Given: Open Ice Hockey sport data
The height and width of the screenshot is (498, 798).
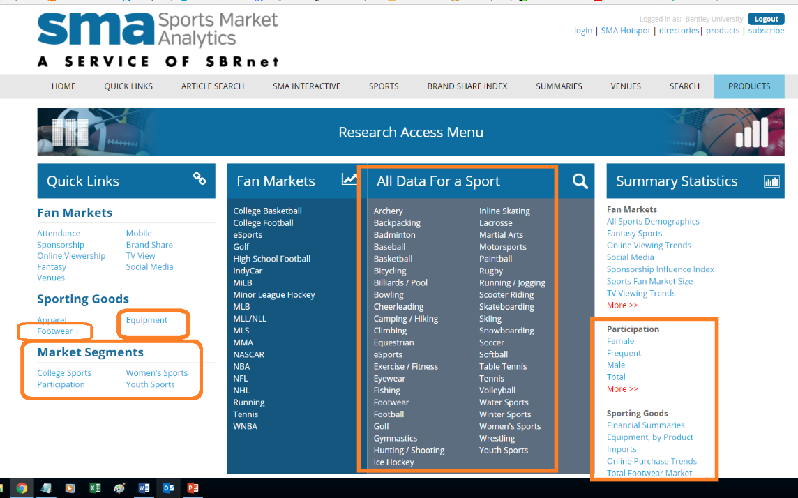Looking at the screenshot, I should coord(394,462).
